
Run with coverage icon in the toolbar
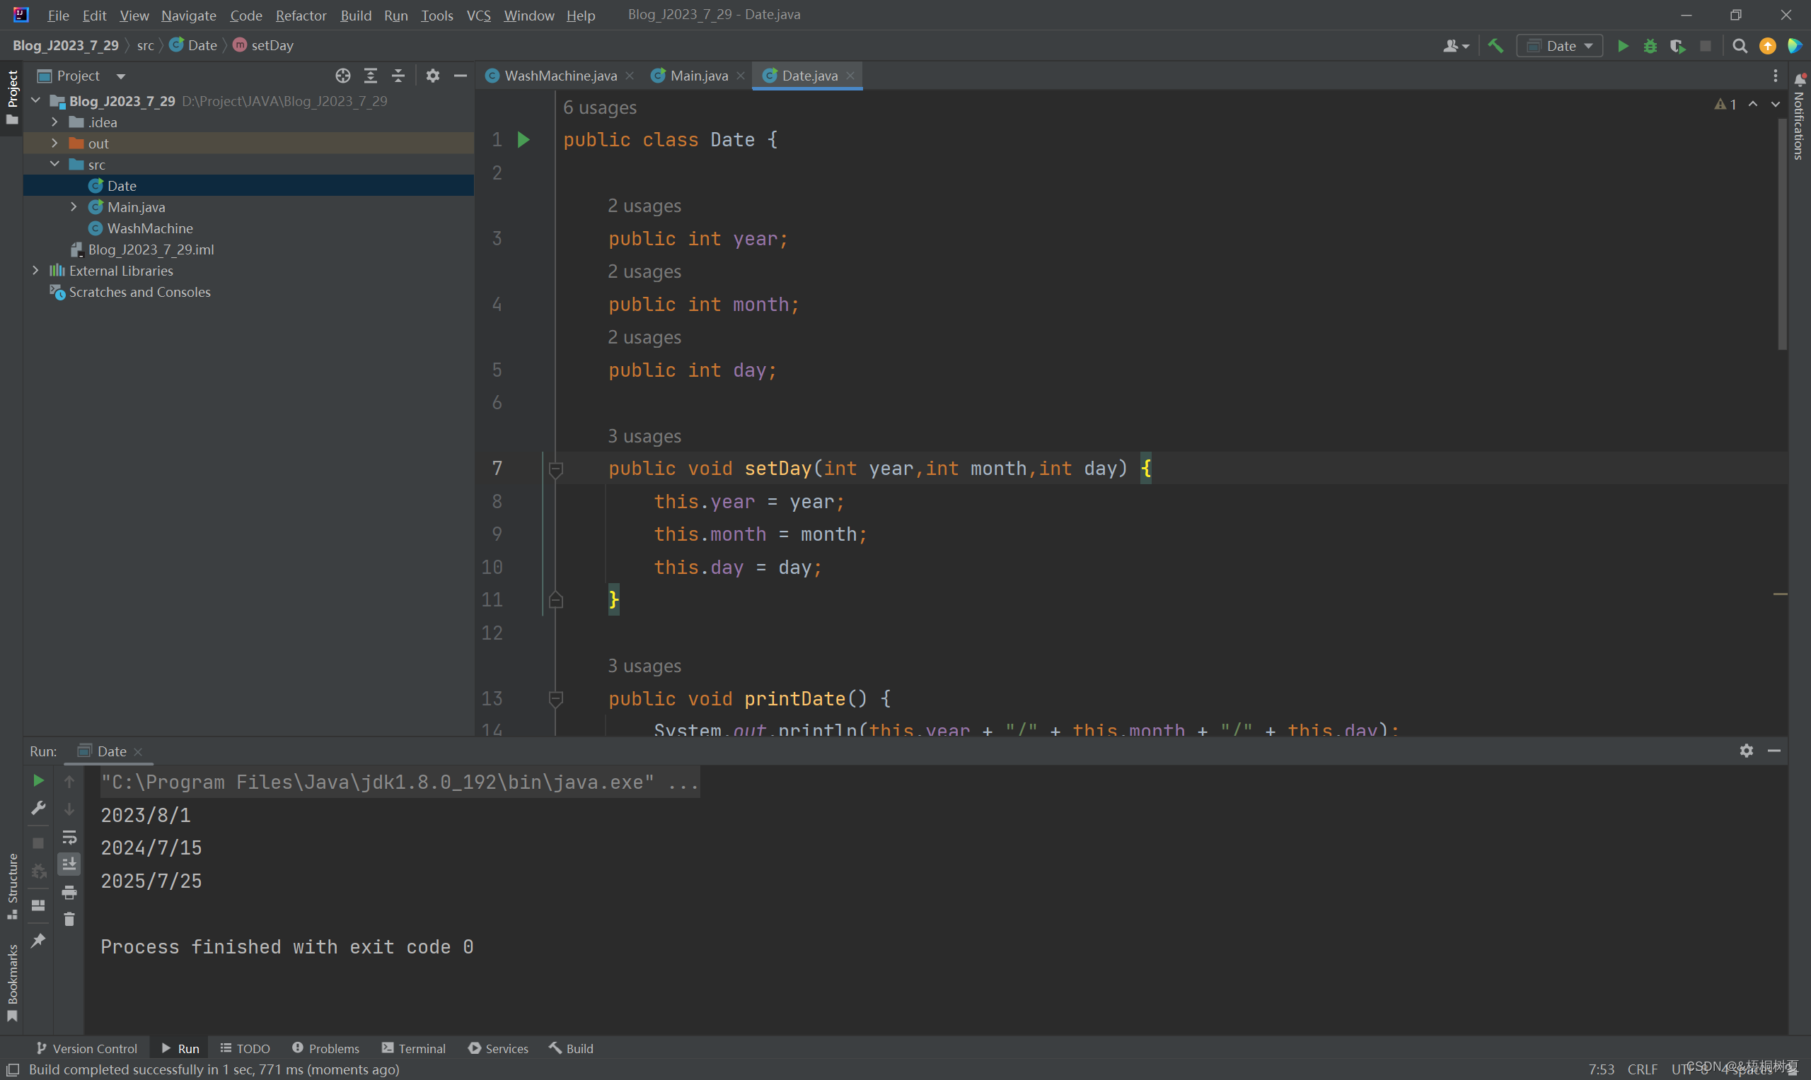tap(1678, 46)
